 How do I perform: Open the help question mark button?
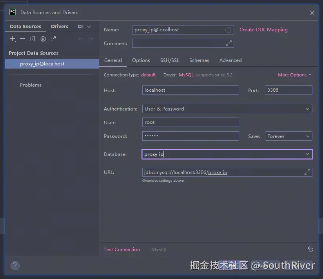coord(15,265)
